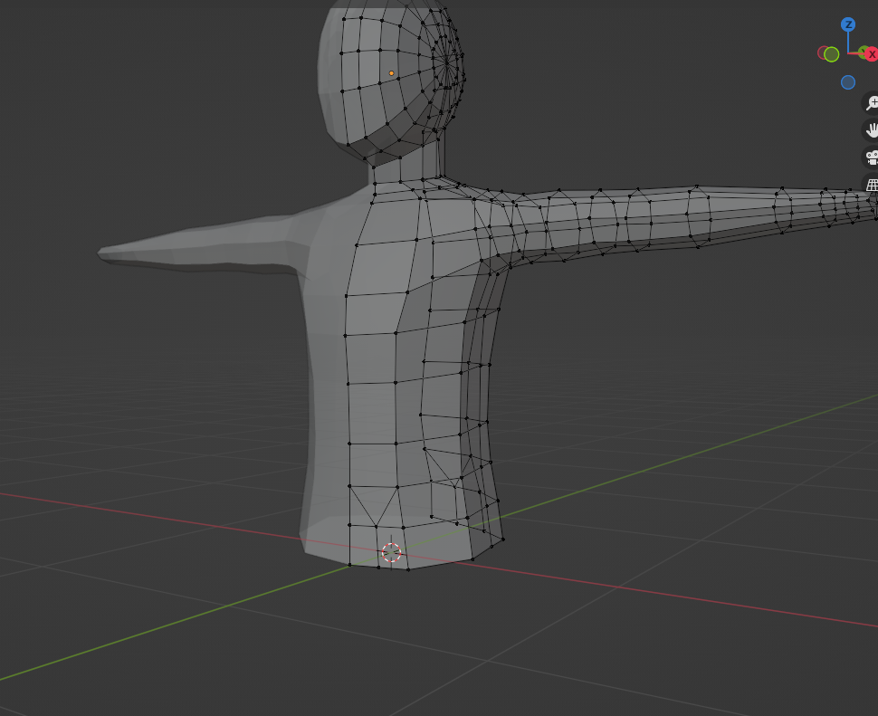Click the orange origin dot on the head
The image size is (878, 716).
tap(391, 73)
